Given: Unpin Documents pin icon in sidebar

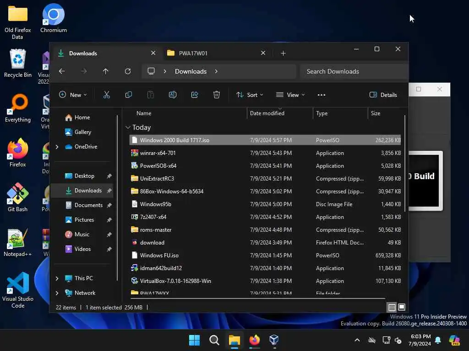Looking at the screenshot, I should [x=109, y=205].
